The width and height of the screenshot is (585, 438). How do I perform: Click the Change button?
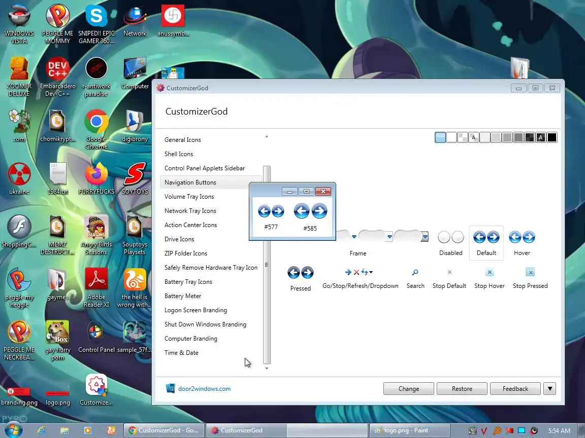tap(408, 388)
